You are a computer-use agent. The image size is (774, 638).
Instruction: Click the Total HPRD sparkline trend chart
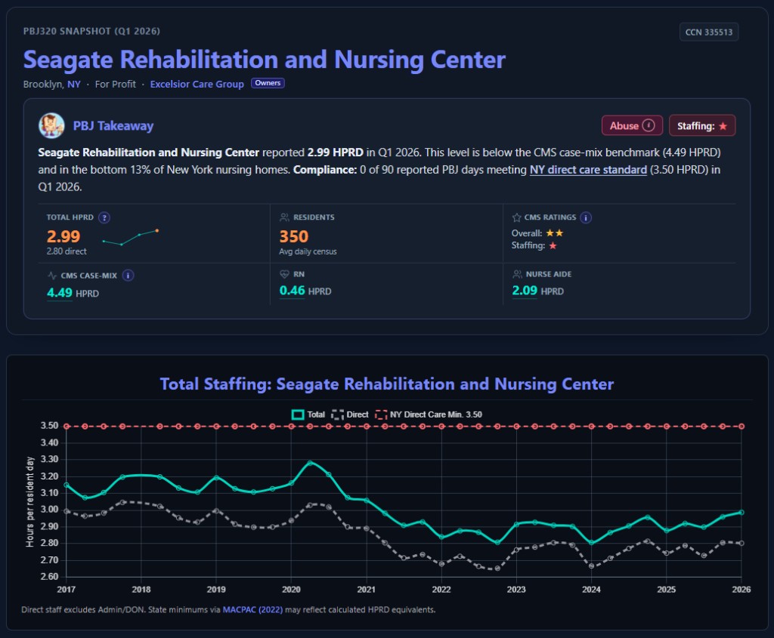click(130, 237)
